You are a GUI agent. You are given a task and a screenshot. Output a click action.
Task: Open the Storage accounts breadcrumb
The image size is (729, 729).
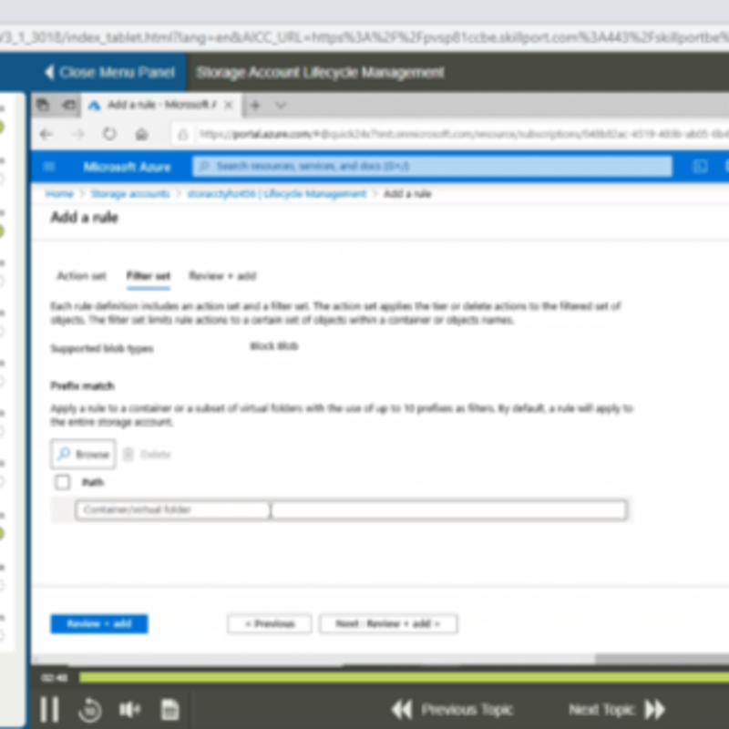(x=130, y=194)
